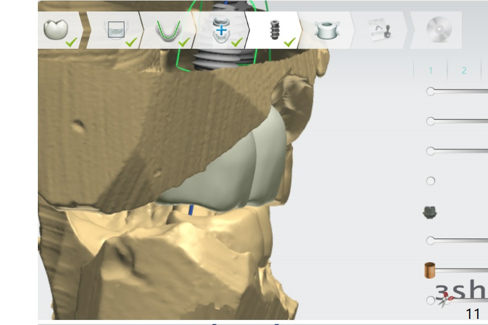The image size is (488, 325).
Task: Open the blue-cross jaw setup step
Action: click(x=221, y=29)
